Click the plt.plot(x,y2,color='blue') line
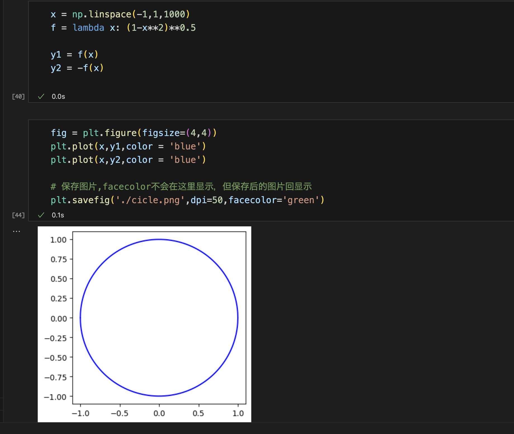The height and width of the screenshot is (434, 514). 128,160
